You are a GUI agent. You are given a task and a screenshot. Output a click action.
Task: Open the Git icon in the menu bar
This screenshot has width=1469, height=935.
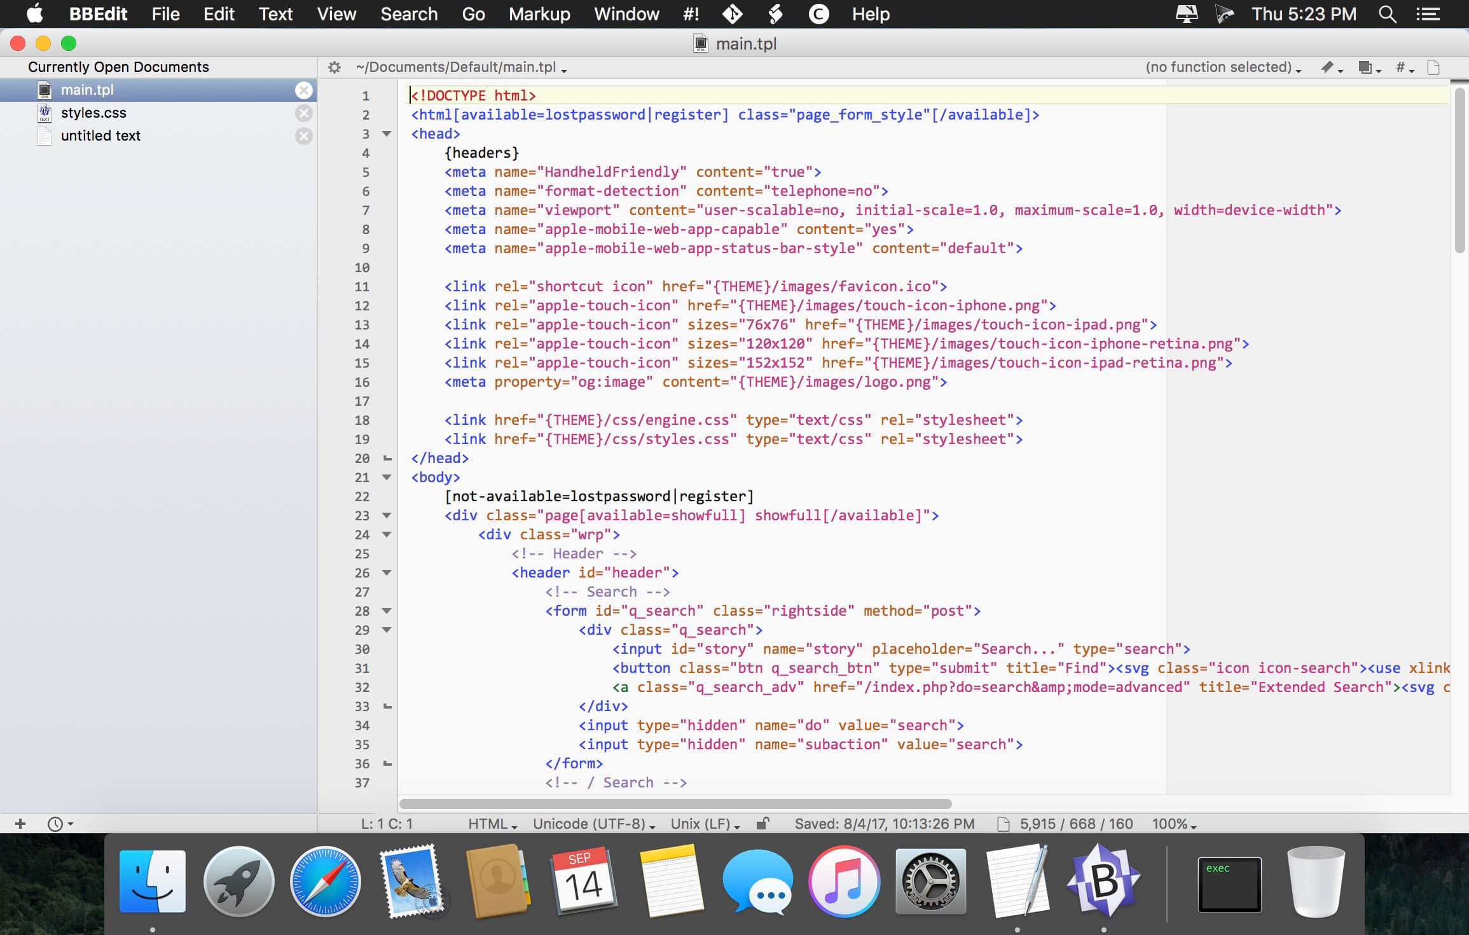[x=733, y=13]
